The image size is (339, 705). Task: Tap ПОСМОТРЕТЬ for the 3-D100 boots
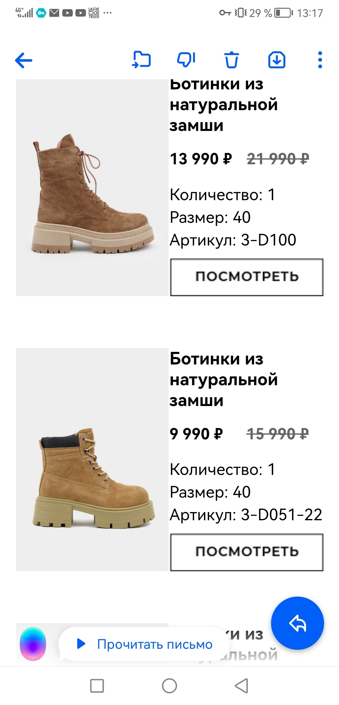coord(247,277)
